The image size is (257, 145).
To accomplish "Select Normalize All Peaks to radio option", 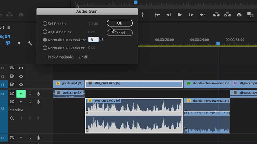I will pos(45,48).
